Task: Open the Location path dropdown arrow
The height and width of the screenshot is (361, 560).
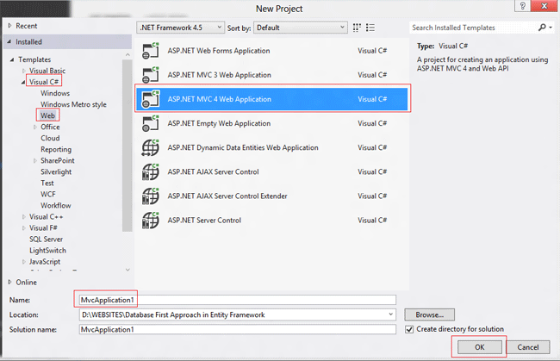Action: pos(391,314)
